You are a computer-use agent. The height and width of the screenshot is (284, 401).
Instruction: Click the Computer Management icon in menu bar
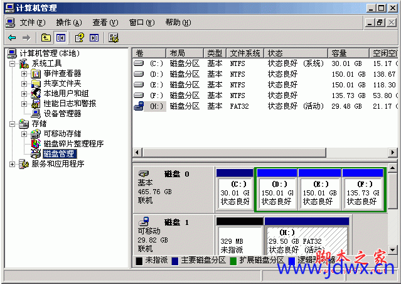point(10,23)
